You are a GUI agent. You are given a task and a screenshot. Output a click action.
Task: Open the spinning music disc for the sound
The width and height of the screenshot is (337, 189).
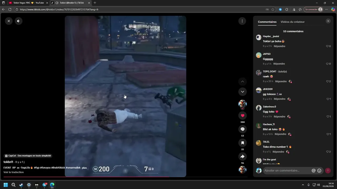click(242, 170)
